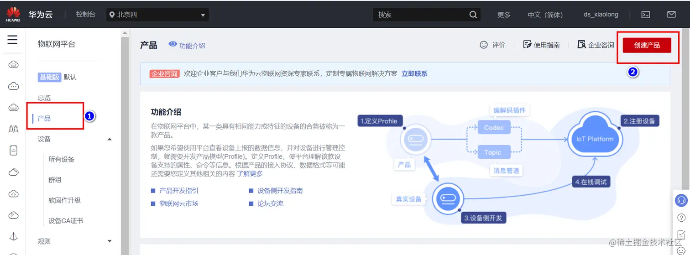Click the question mark help icon
Image resolution: width=690 pixels, height=255 pixels.
tap(681, 217)
